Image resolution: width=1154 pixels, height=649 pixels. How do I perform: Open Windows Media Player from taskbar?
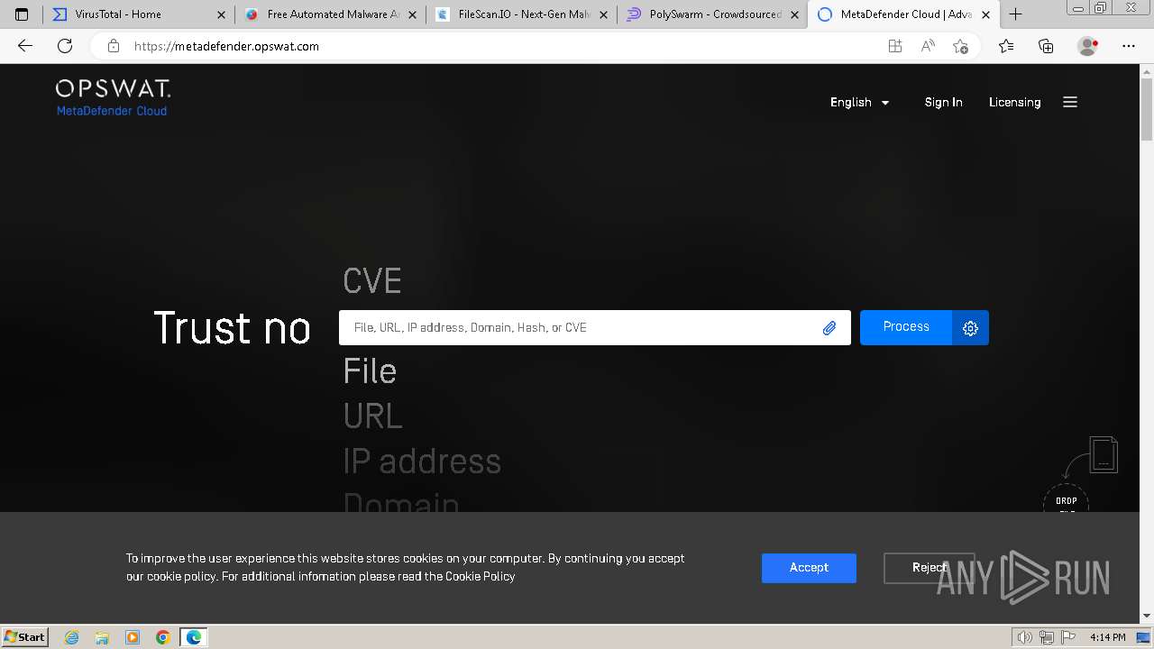tap(133, 637)
